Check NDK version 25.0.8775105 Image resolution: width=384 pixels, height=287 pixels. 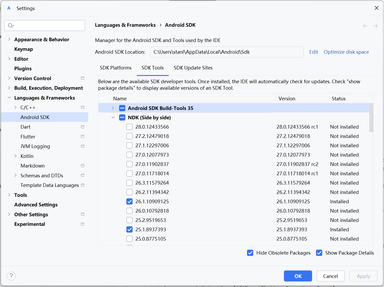pos(129,239)
